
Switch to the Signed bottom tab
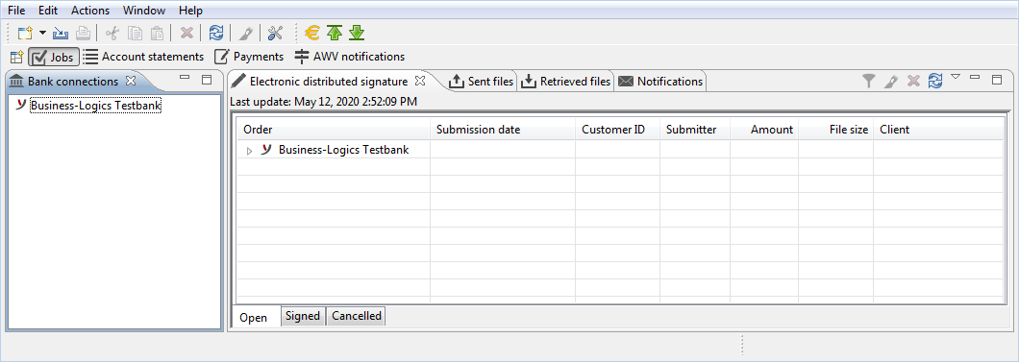tap(303, 316)
